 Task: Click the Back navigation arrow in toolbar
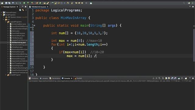[x=82, y=3]
